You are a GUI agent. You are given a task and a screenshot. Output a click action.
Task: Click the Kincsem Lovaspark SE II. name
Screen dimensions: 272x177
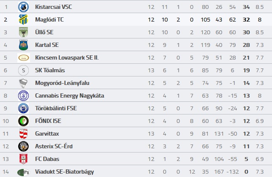(x=67, y=57)
